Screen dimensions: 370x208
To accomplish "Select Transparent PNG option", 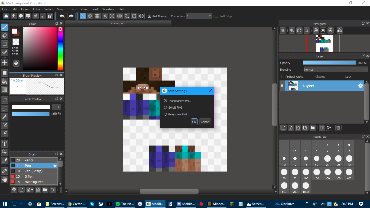I will 177,101.
